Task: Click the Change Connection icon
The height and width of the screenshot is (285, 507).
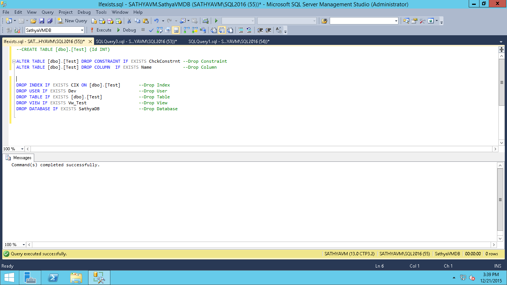Action: point(17,30)
